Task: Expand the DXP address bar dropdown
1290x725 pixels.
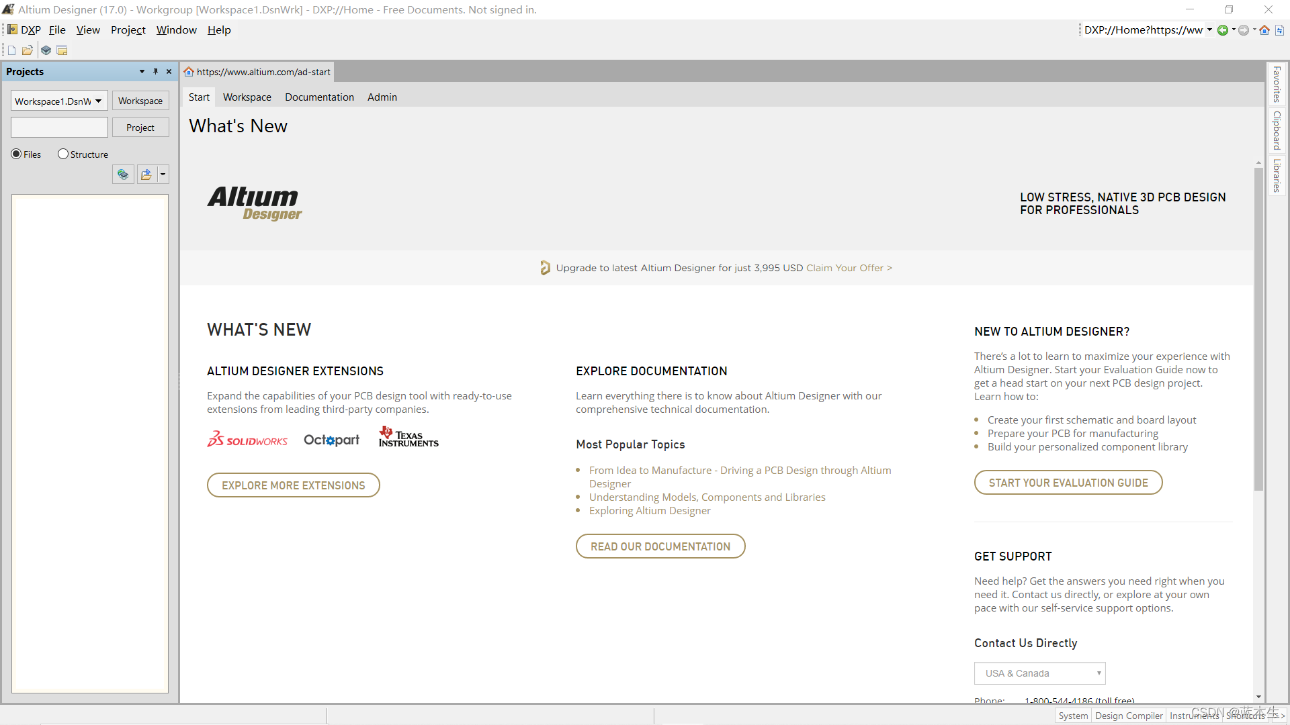Action: (1209, 30)
